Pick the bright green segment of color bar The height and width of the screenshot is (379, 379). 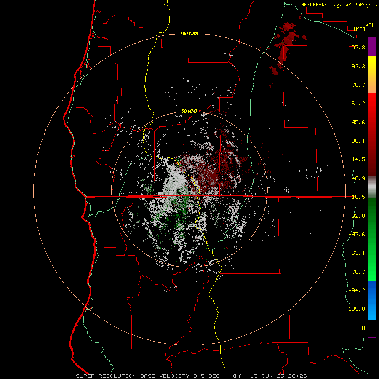tap(372, 239)
